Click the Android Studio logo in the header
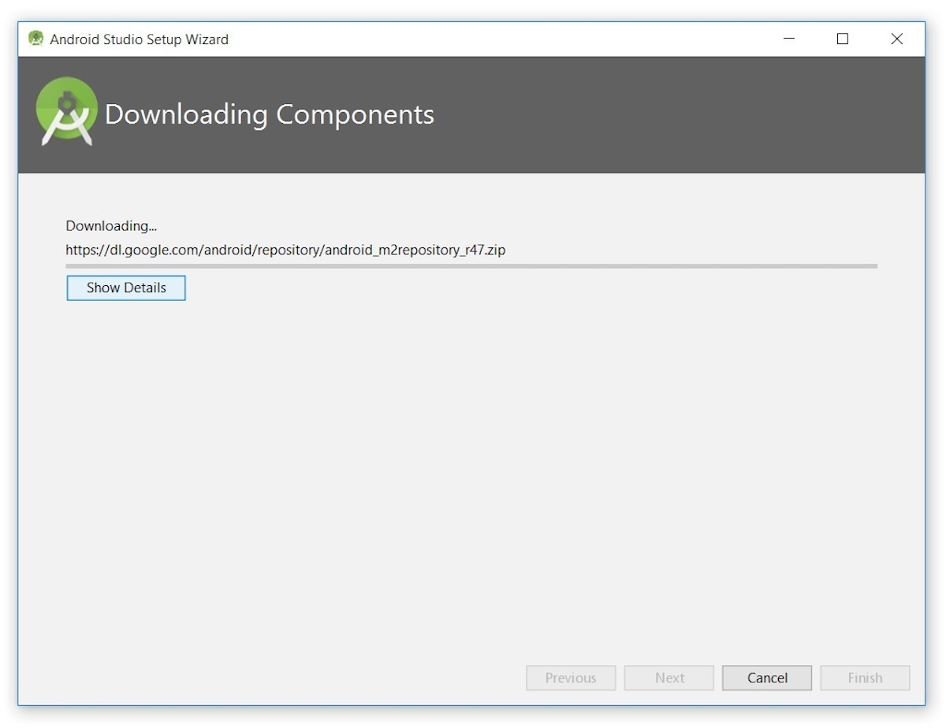Screen dimensions: 946x728 tap(67, 112)
